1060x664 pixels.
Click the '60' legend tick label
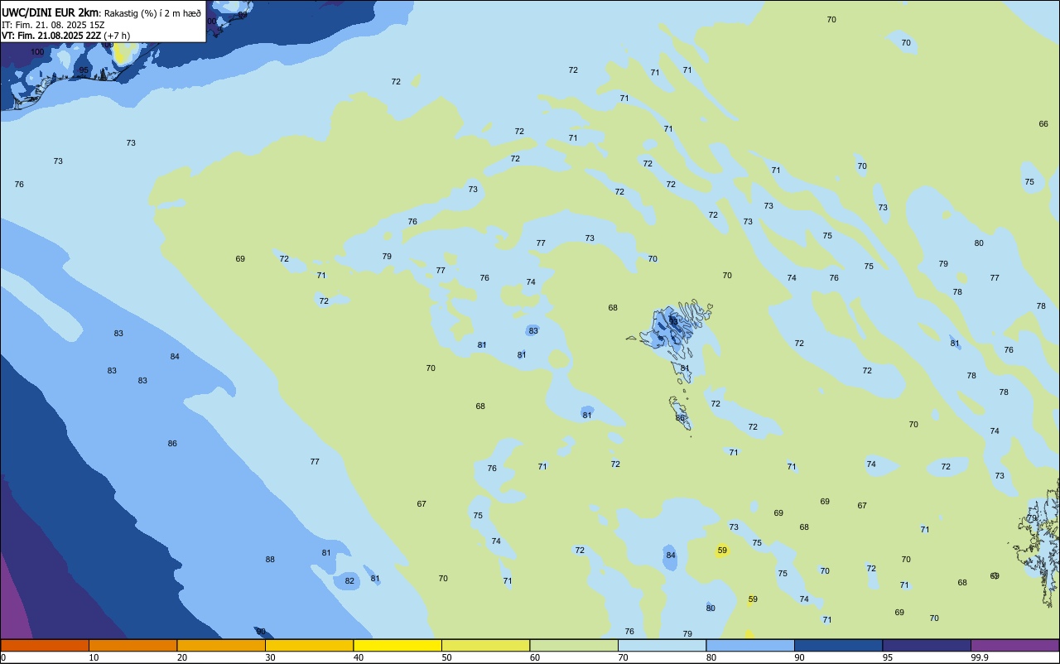[x=535, y=657]
